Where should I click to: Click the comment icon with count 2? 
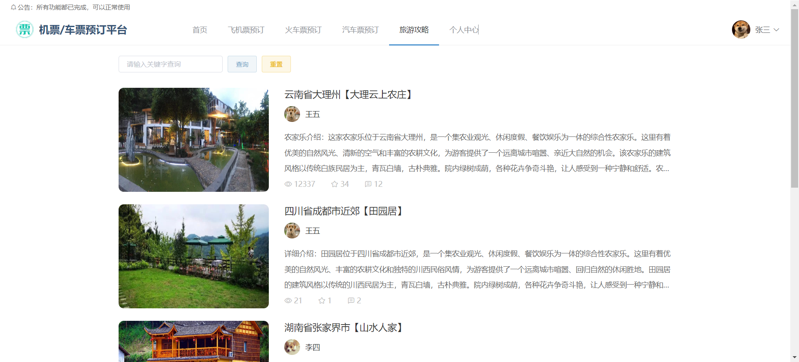pyautogui.click(x=351, y=300)
